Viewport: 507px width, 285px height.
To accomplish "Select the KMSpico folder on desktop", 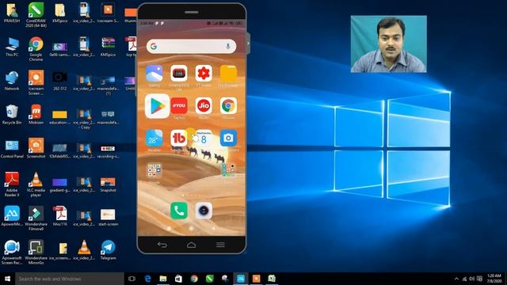I will (x=60, y=13).
